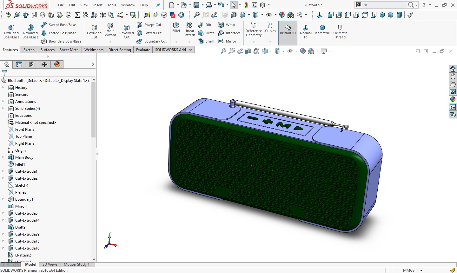The width and height of the screenshot is (457, 273).
Task: Select the Rib feature
Action: (205, 25)
